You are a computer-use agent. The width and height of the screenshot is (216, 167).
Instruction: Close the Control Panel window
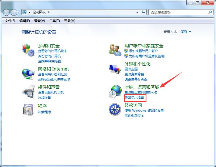coord(208,3)
